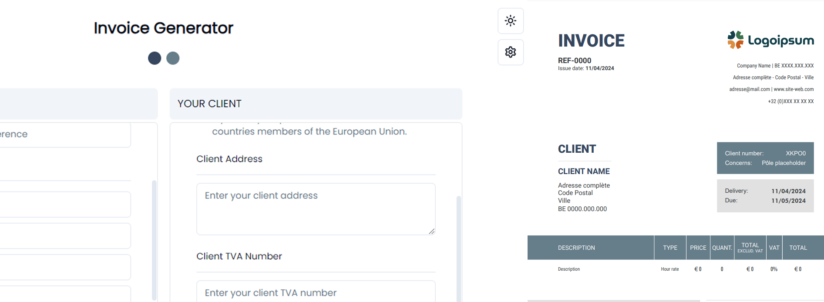
Task: Click the VAT column header
Action: coord(774,248)
